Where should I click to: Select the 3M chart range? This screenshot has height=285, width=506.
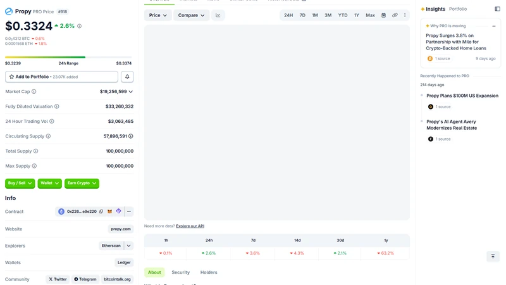click(x=328, y=15)
